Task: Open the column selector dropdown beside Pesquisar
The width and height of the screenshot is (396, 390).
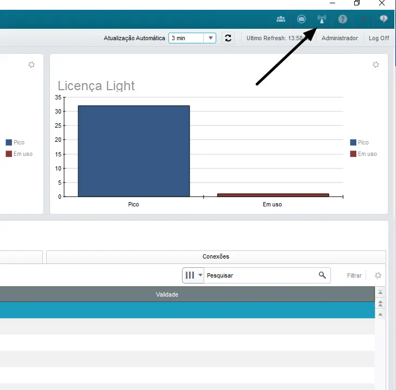Action: pos(193,275)
